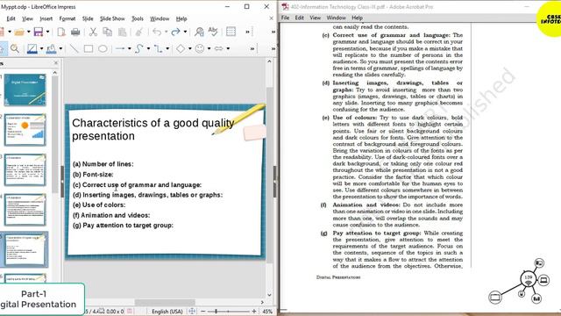Select the Zoom & Pan magnifier tool
The height and width of the screenshot is (316, 561).
pos(15,48)
